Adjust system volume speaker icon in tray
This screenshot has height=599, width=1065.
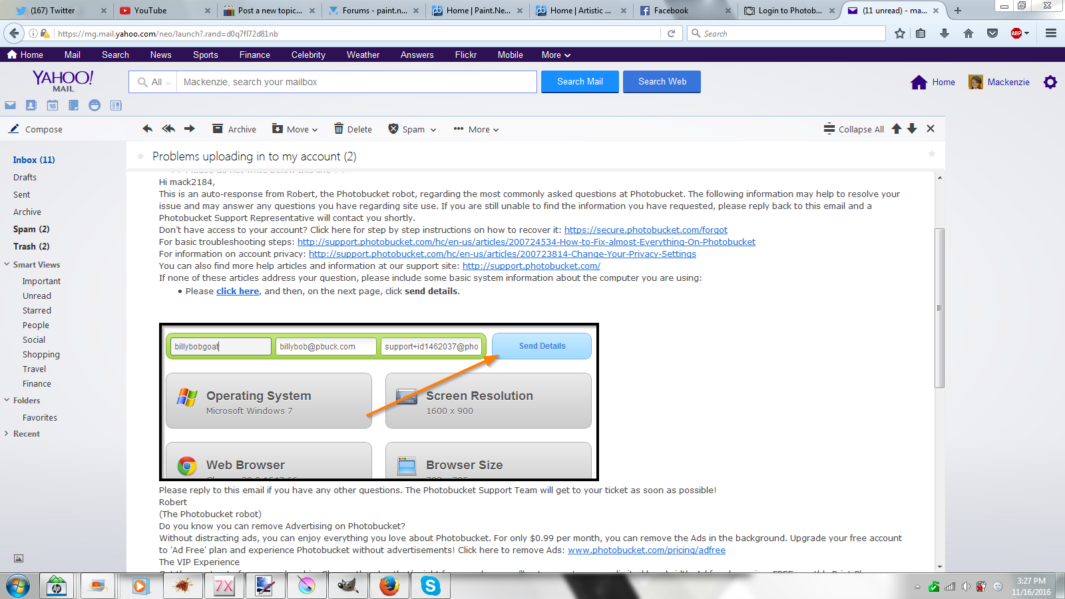[966, 586]
